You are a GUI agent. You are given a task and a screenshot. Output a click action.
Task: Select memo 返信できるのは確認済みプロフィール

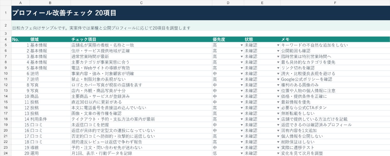(x=335, y=125)
